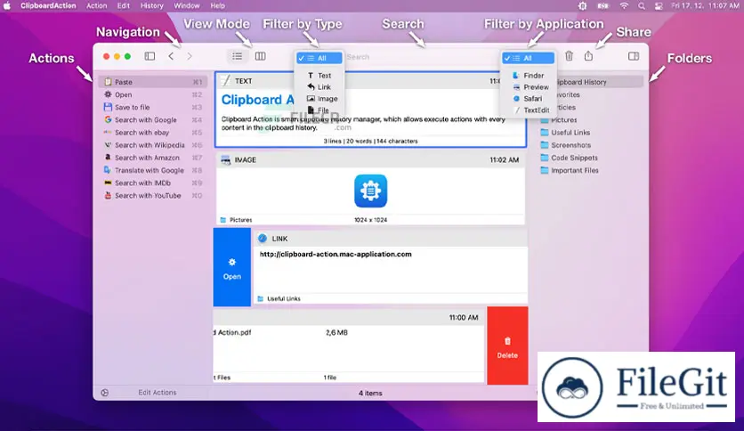Open the ClipboardAction app menu
Screen dimensions: 744x431
point(48,5)
